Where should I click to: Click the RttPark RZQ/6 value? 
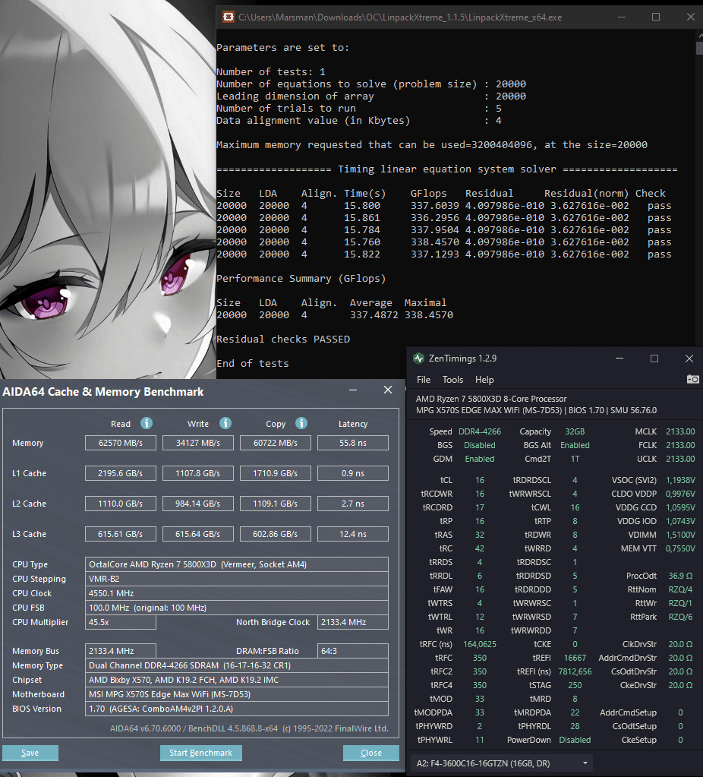pos(680,617)
